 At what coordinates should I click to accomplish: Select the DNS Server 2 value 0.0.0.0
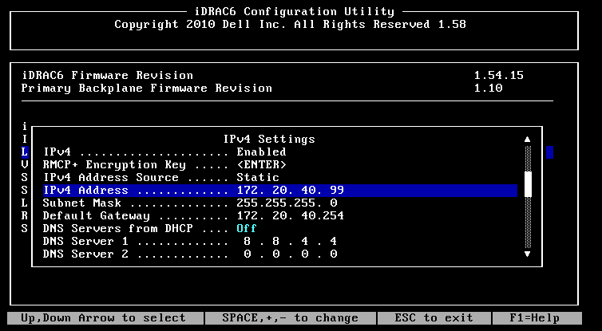(x=291, y=254)
